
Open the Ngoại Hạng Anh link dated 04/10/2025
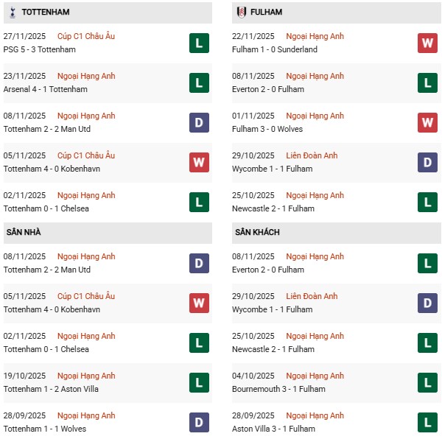tap(315, 376)
